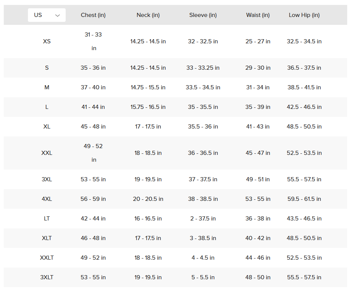
Task: Open the US size region dropdown
Action: [46, 15]
